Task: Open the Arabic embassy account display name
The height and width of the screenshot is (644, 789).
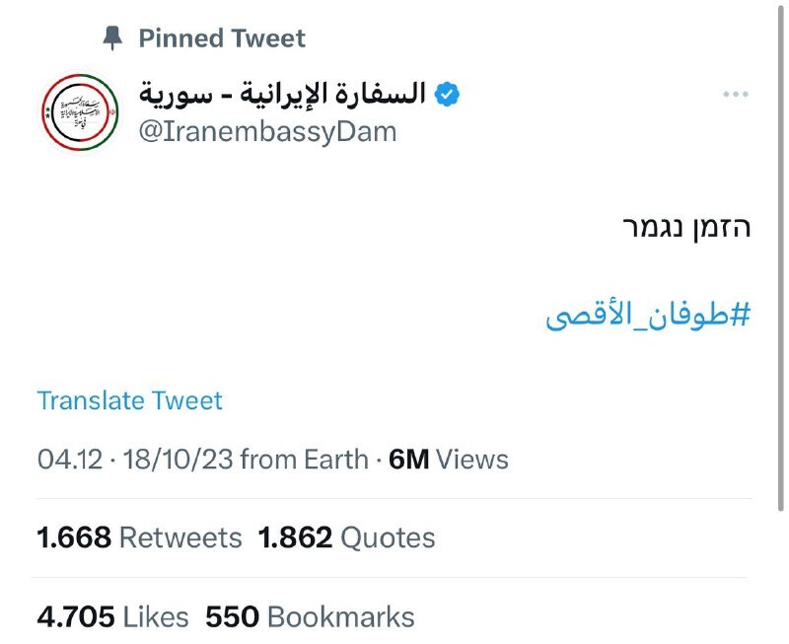Action: pos(283,94)
